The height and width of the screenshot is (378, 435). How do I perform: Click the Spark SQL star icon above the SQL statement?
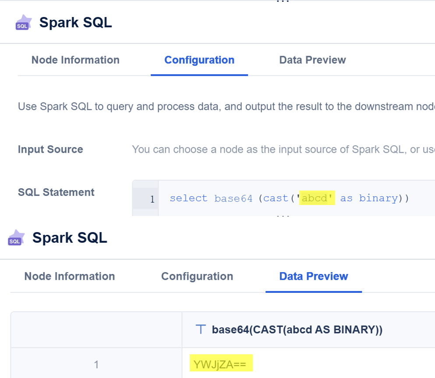23,22
